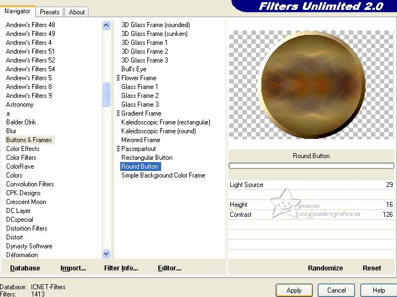The image size is (397, 297).
Task: Choose 3D Glass Frame (sunken) filter
Action: coord(154,34)
